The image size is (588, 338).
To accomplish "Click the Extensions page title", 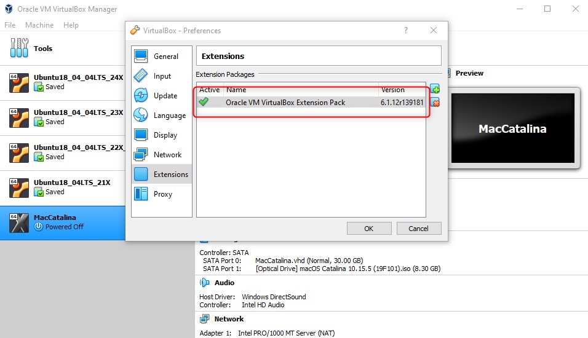I will click(x=223, y=56).
